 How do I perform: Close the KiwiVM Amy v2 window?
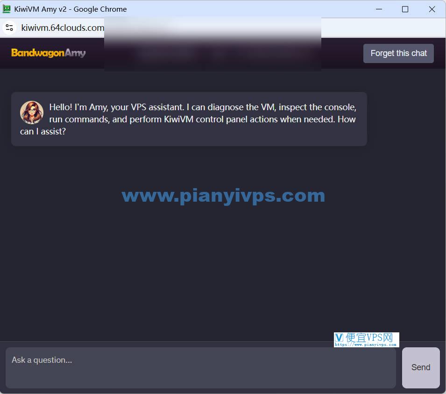(432, 9)
